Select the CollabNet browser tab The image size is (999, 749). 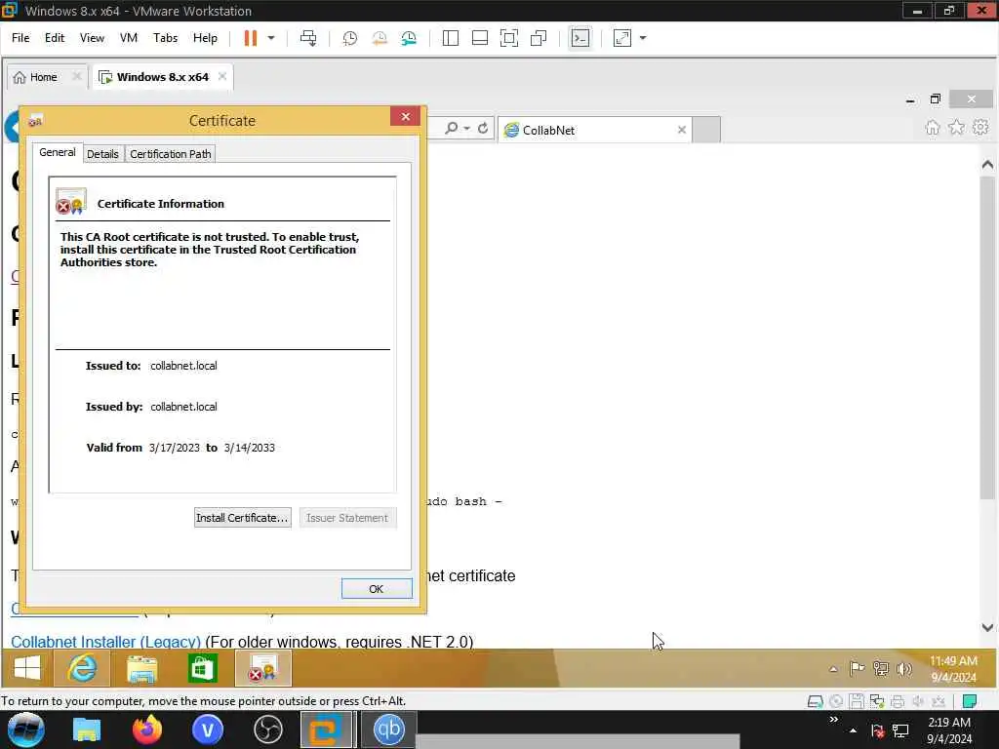(x=594, y=130)
